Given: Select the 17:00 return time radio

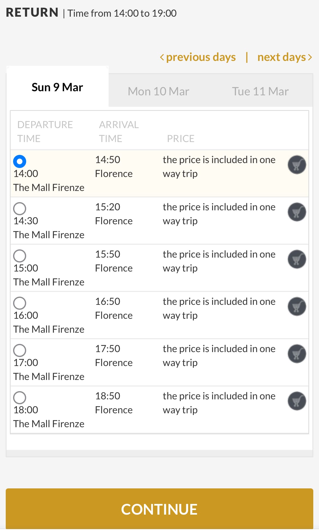Looking at the screenshot, I should point(20,350).
